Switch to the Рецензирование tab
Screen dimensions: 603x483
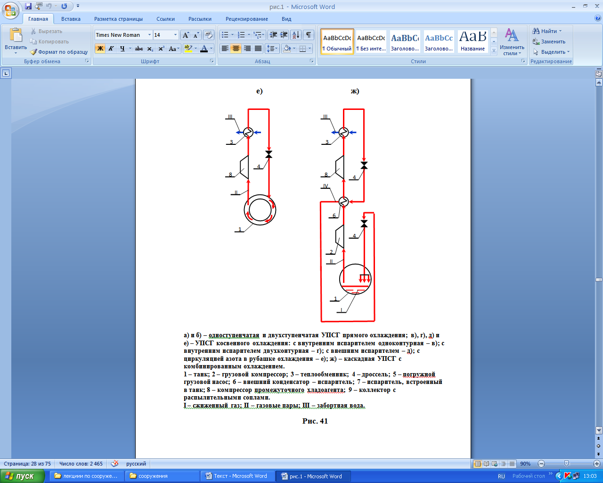click(x=246, y=19)
